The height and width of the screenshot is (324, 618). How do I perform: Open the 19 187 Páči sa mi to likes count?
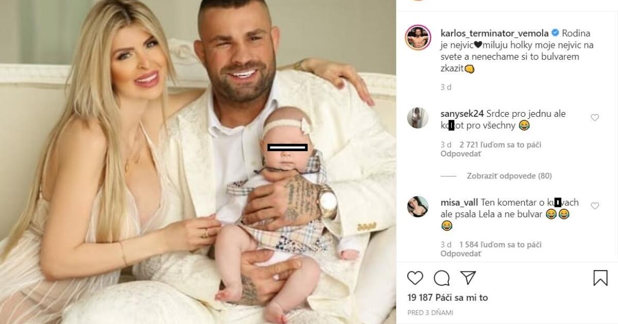448,298
